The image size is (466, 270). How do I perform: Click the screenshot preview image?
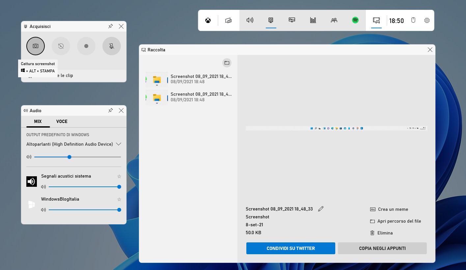(x=337, y=128)
